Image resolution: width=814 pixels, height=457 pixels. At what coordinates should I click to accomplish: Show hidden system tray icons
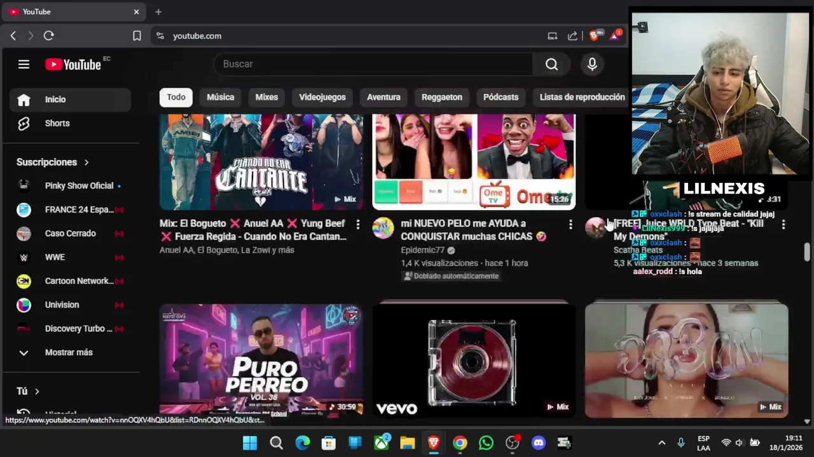tap(661, 442)
